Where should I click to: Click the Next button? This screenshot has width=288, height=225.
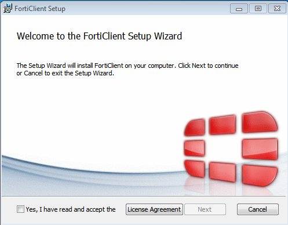(x=205, y=209)
